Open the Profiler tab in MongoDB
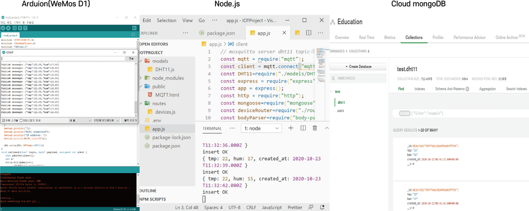Viewport: 529px width, 211px height. (438, 37)
